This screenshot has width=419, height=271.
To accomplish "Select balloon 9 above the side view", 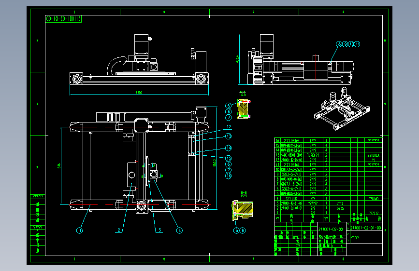I will tap(345, 44).
